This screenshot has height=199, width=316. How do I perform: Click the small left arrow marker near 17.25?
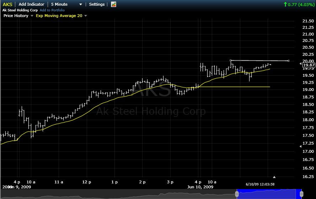(x=300, y=146)
